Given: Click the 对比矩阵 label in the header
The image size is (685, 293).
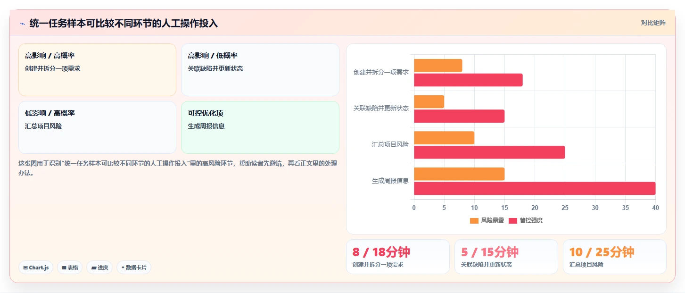Looking at the screenshot, I should click(653, 23).
